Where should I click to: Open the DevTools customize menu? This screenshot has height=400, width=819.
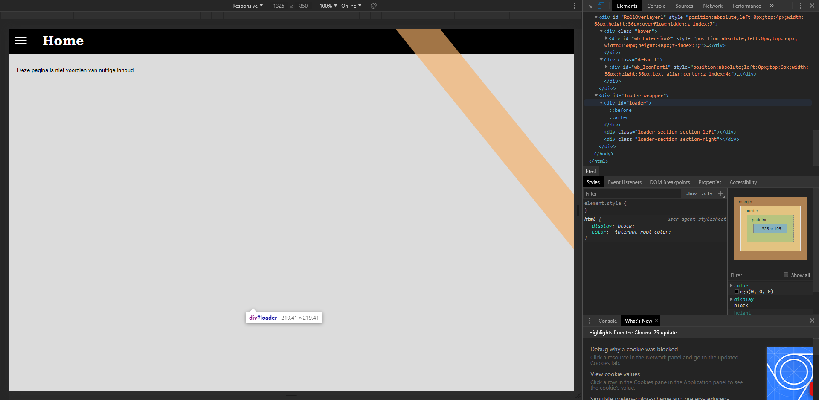[800, 6]
